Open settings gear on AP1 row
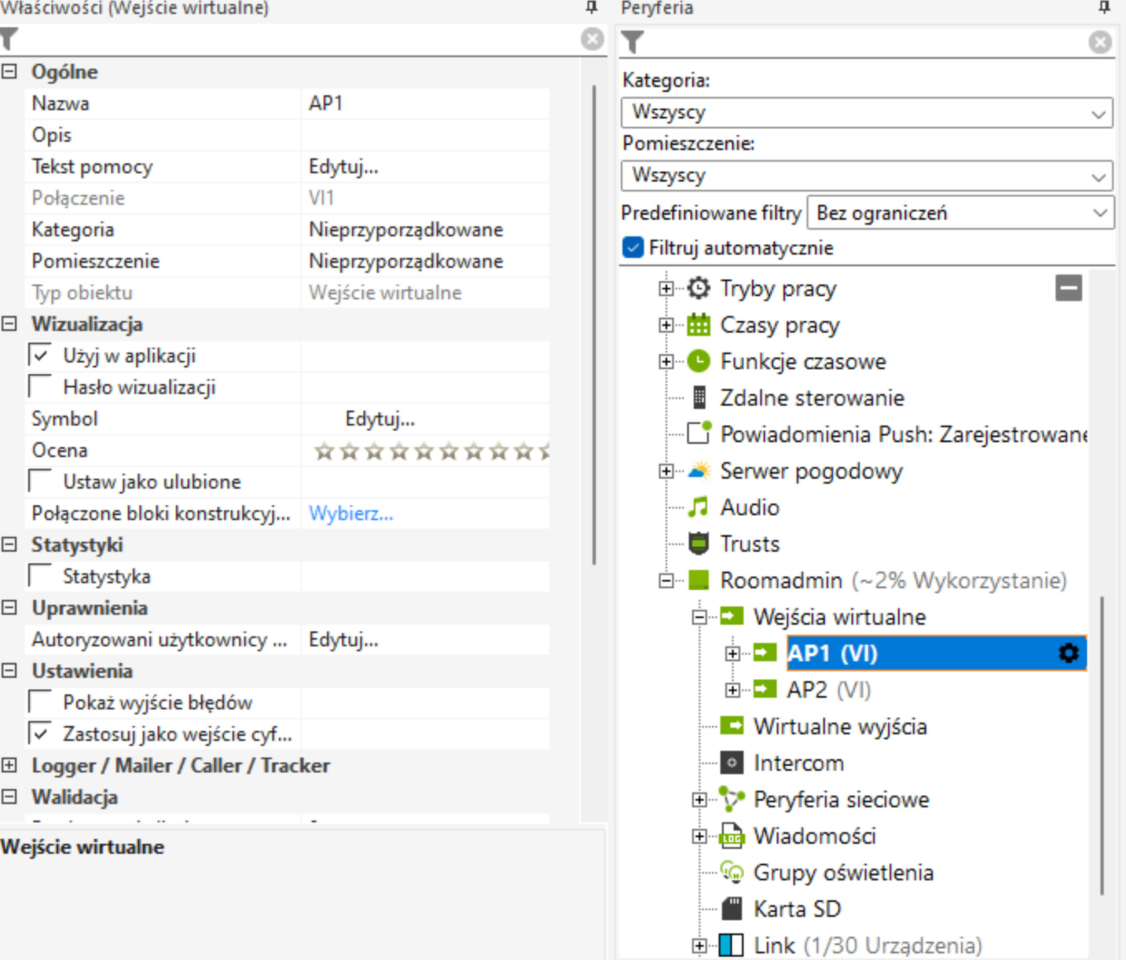Image resolution: width=1126 pixels, height=960 pixels. [1068, 653]
